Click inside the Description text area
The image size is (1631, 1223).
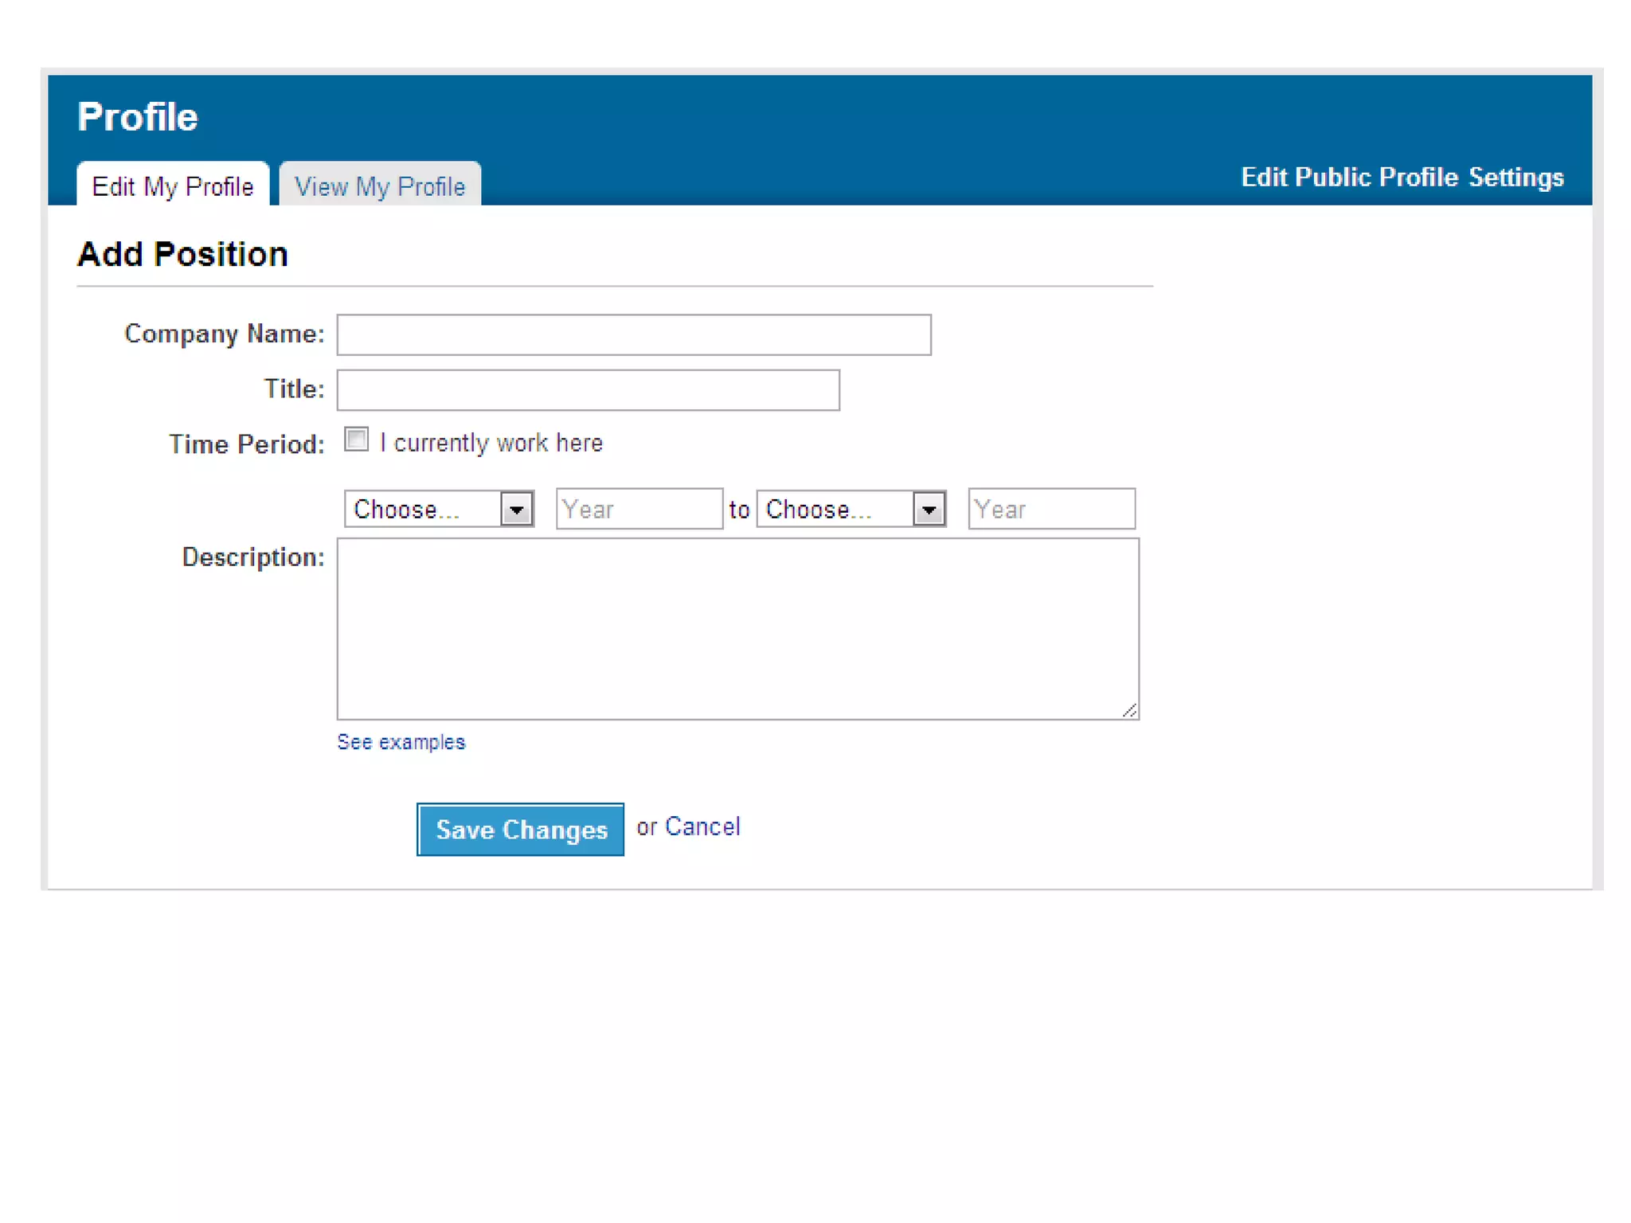737,629
